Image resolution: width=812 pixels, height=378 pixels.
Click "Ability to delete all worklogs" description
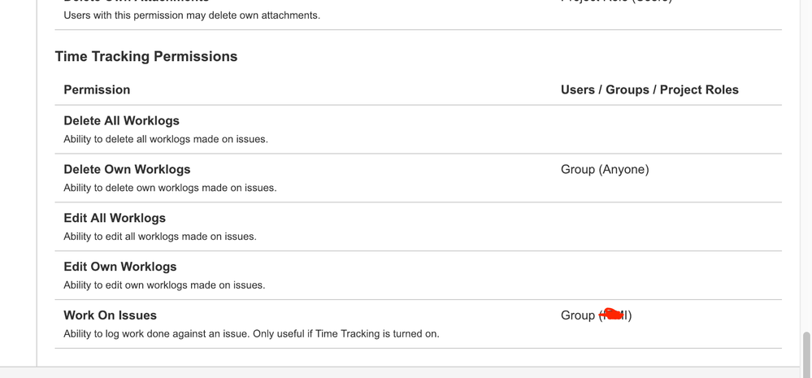tap(166, 139)
